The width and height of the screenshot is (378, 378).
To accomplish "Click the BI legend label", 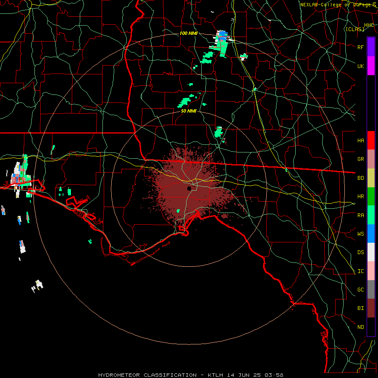I will point(360,308).
